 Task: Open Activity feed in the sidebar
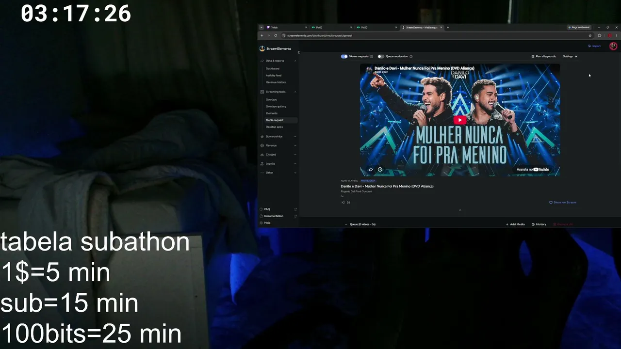274,75
